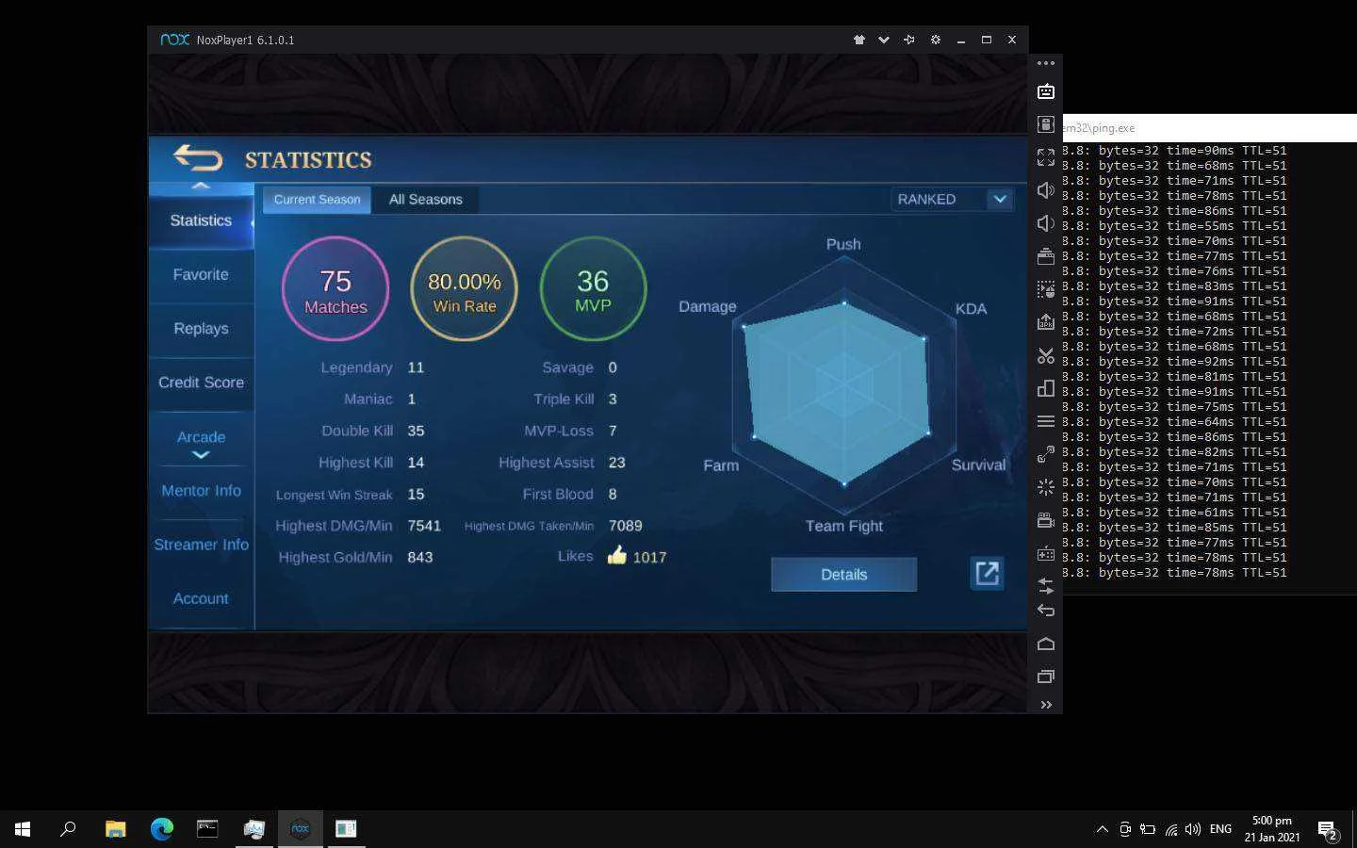
Task: Open the recent apps icon in the Nox sidebar
Action: point(1046,677)
